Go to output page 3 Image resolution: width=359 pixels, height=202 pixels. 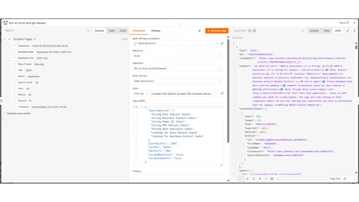tap(254, 179)
